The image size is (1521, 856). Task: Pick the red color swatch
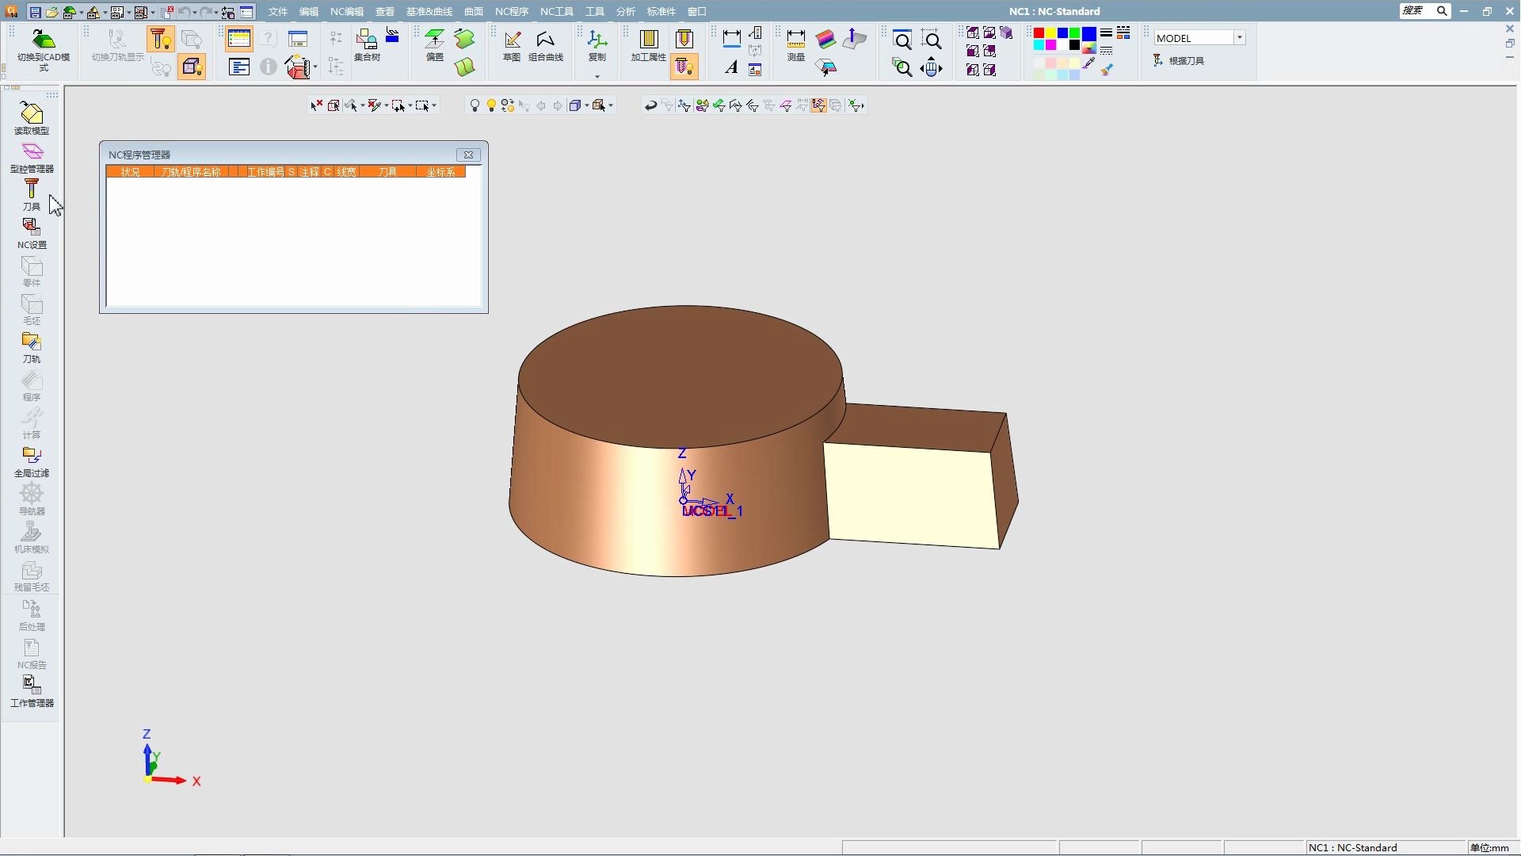(x=1039, y=33)
